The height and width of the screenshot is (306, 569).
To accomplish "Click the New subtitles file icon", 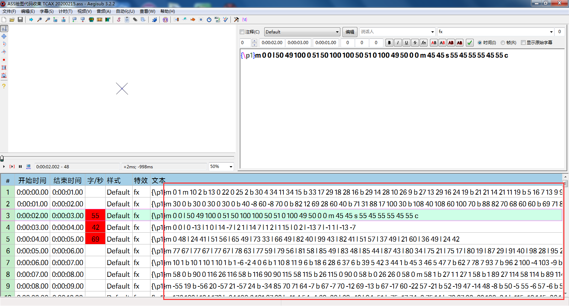I will pos(4,20).
